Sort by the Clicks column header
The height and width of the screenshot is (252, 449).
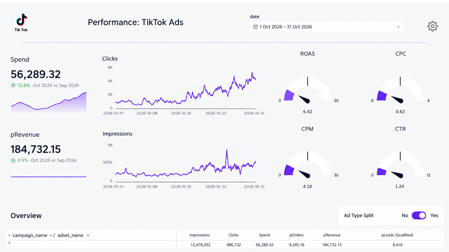click(233, 235)
